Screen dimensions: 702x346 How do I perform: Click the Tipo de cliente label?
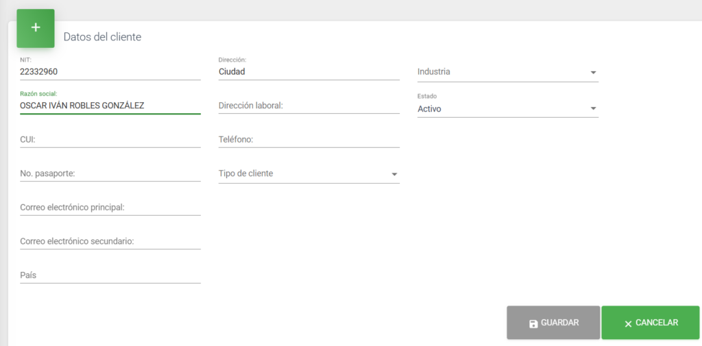click(x=245, y=174)
